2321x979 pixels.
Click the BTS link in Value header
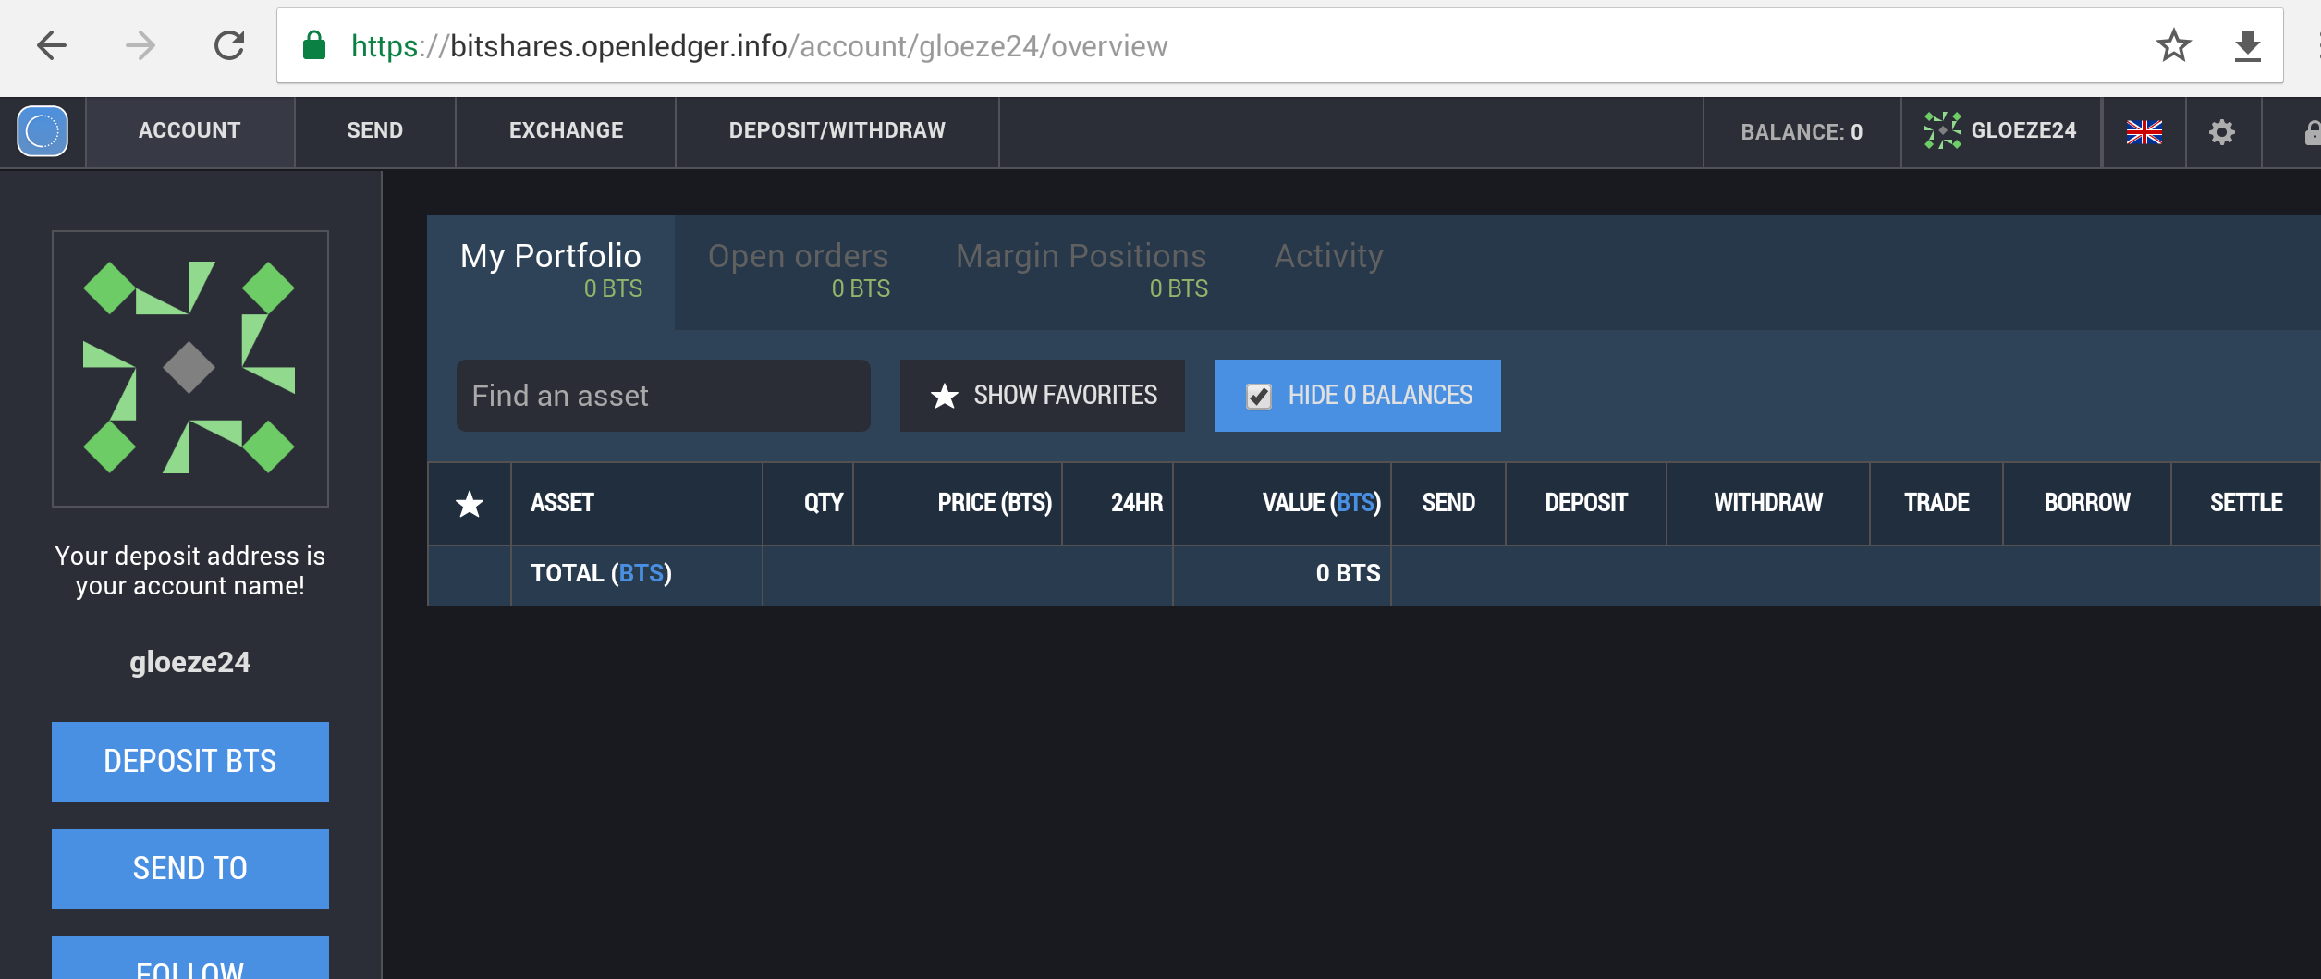(x=1355, y=503)
